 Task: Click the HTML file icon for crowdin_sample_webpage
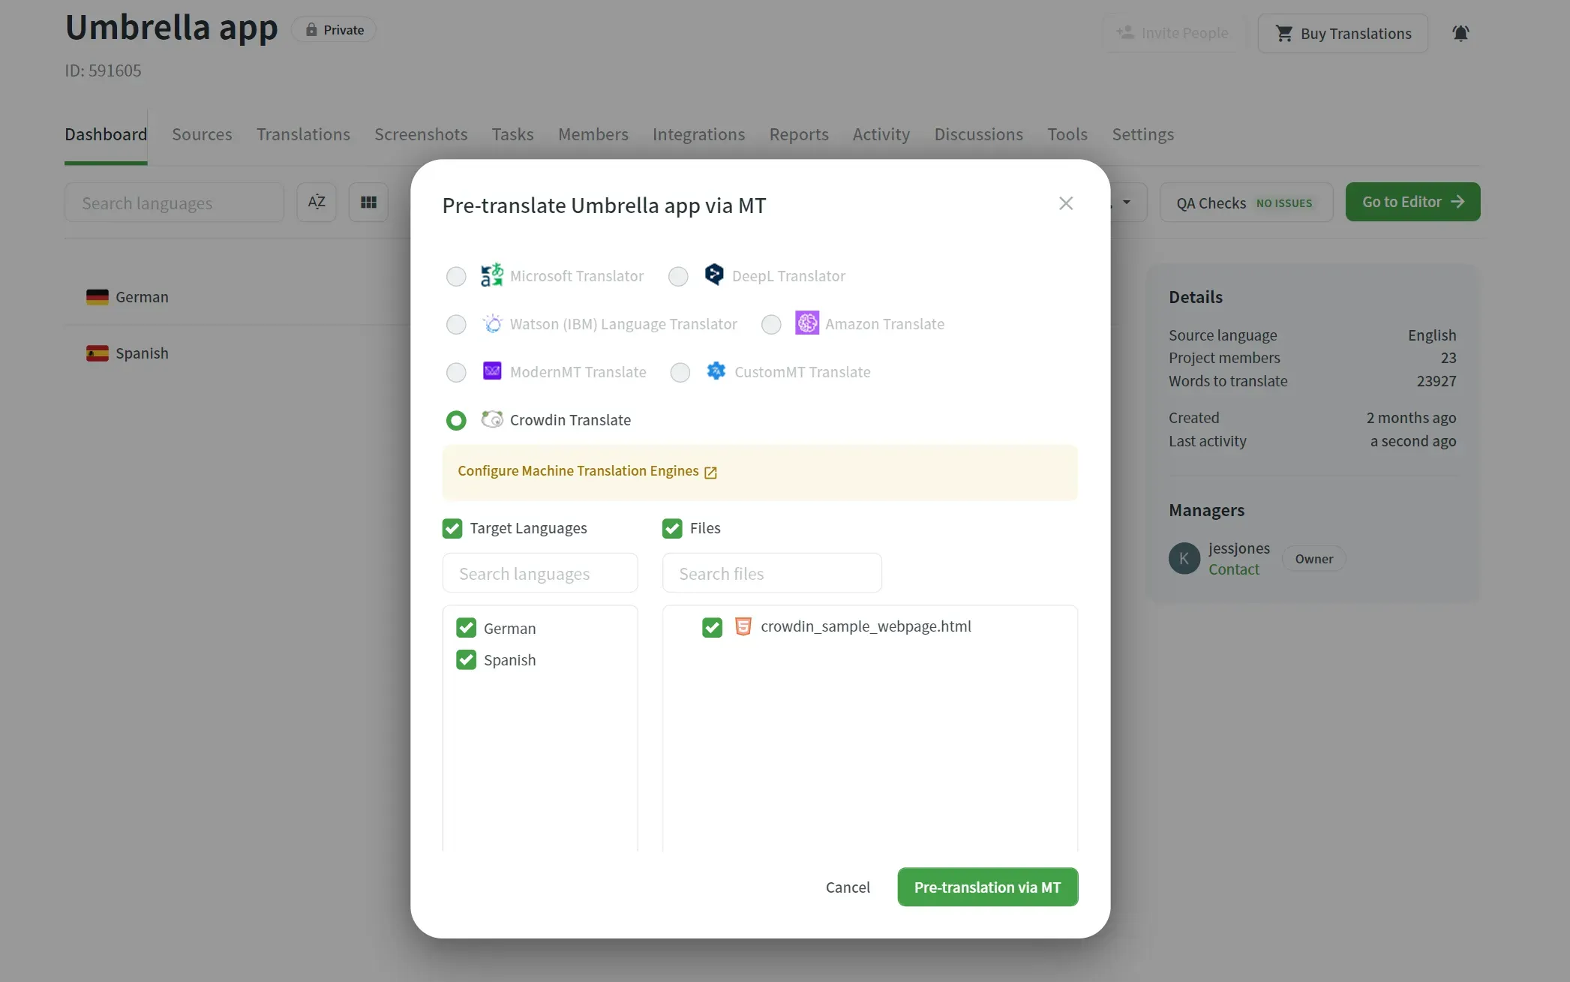coord(743,626)
